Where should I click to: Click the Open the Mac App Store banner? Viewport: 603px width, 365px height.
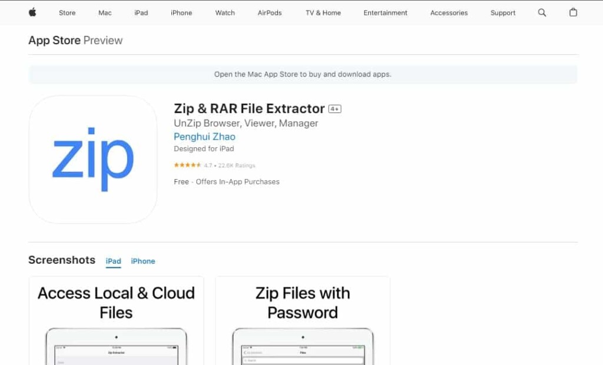click(304, 74)
